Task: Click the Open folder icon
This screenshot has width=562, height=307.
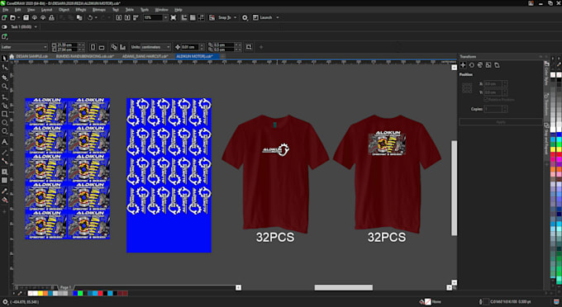Action: pos(12,17)
